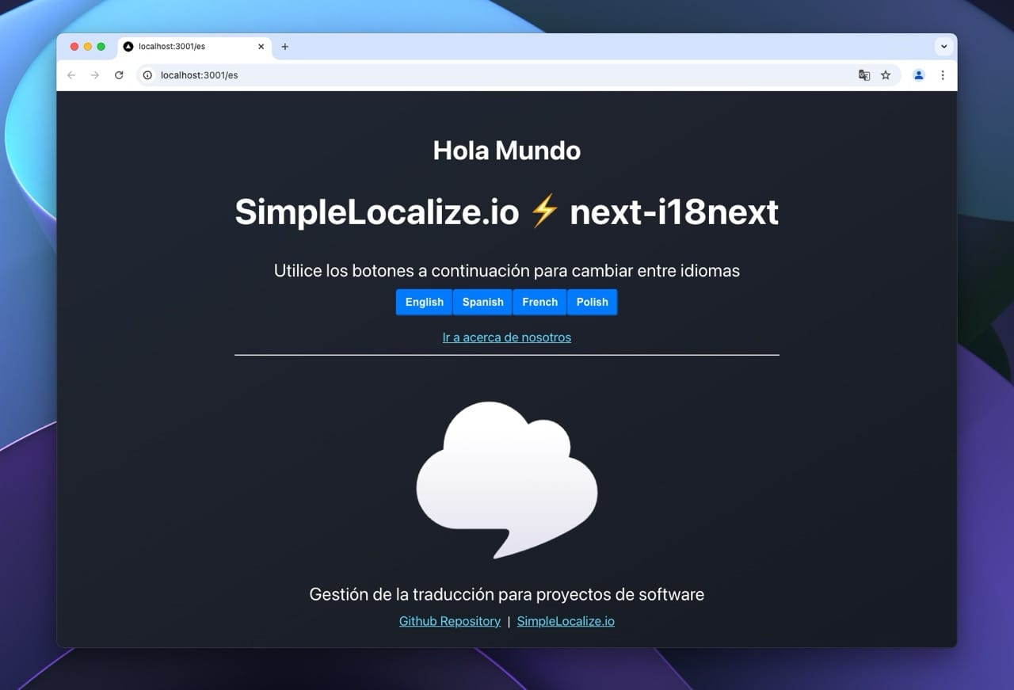Click the browser forward arrow
Image resolution: width=1014 pixels, height=690 pixels.
tap(95, 75)
